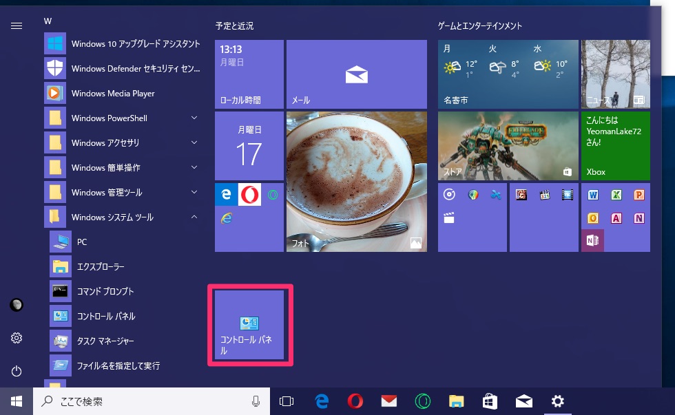Open the browser tile folder with Edge and Opera
The image size is (675, 415).
point(249,217)
